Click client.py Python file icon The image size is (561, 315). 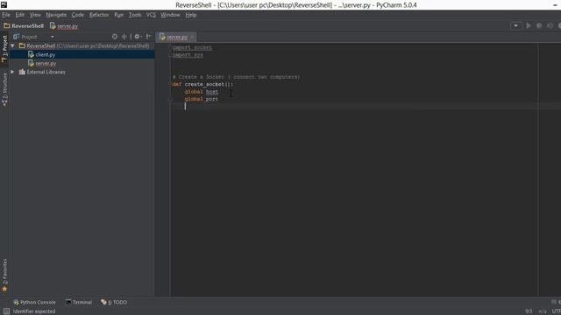click(32, 54)
